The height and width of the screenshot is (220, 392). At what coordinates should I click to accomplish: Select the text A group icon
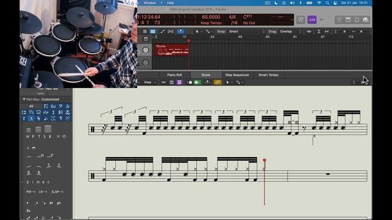pyautogui.click(x=31, y=119)
